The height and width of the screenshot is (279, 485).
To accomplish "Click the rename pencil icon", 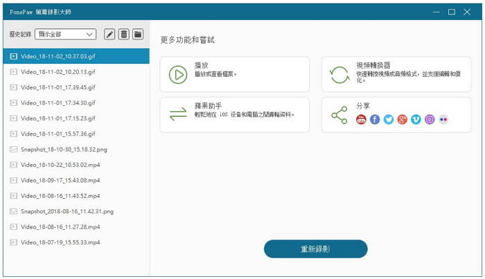I will [109, 35].
